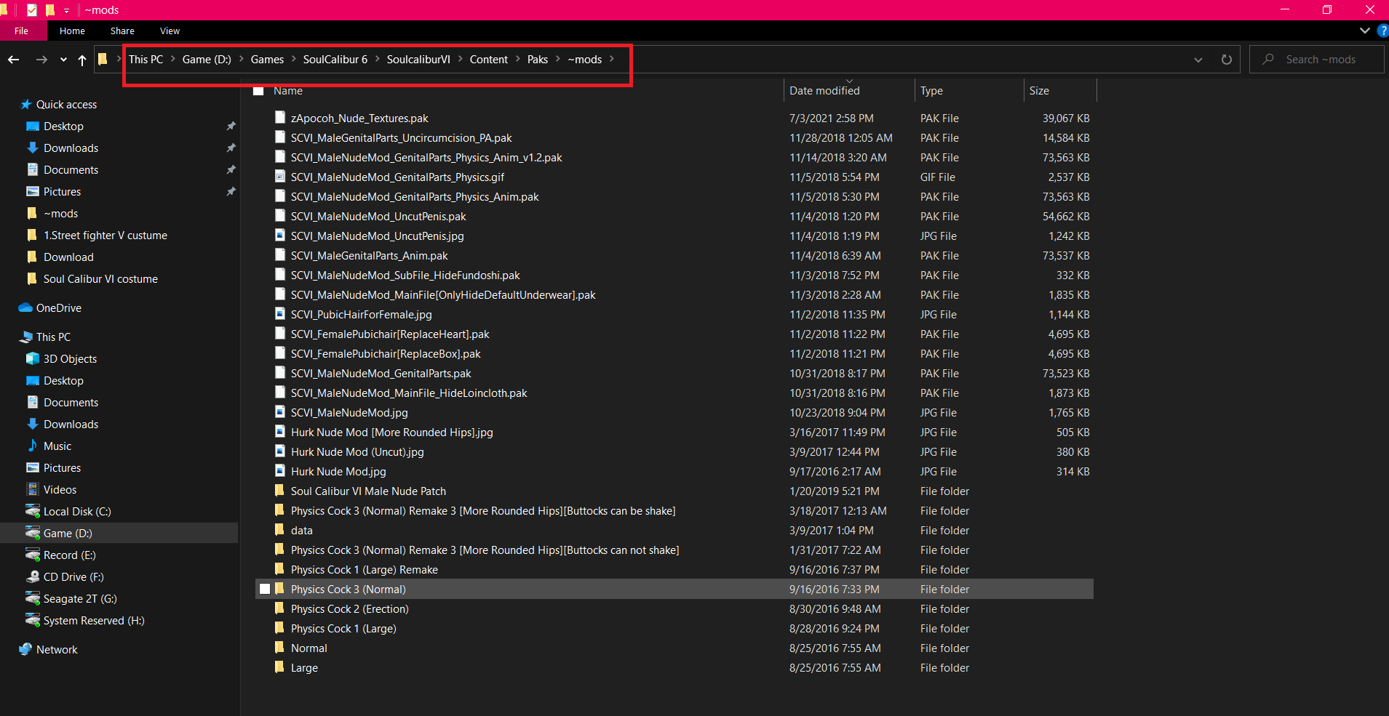
Task: Click the Properties icon in title bar
Action: point(32,10)
